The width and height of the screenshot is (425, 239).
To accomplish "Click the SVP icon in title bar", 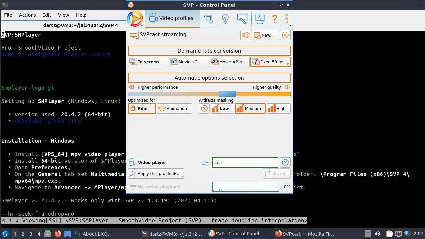I will point(131,5).
